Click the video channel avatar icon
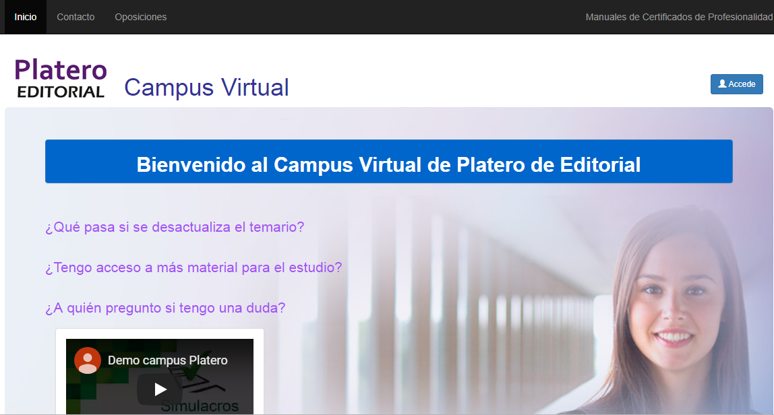Image resolution: width=774 pixels, height=415 pixels. [88, 360]
